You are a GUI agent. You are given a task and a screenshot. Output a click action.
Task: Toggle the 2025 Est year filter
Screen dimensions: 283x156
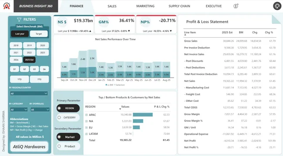point(29,60)
